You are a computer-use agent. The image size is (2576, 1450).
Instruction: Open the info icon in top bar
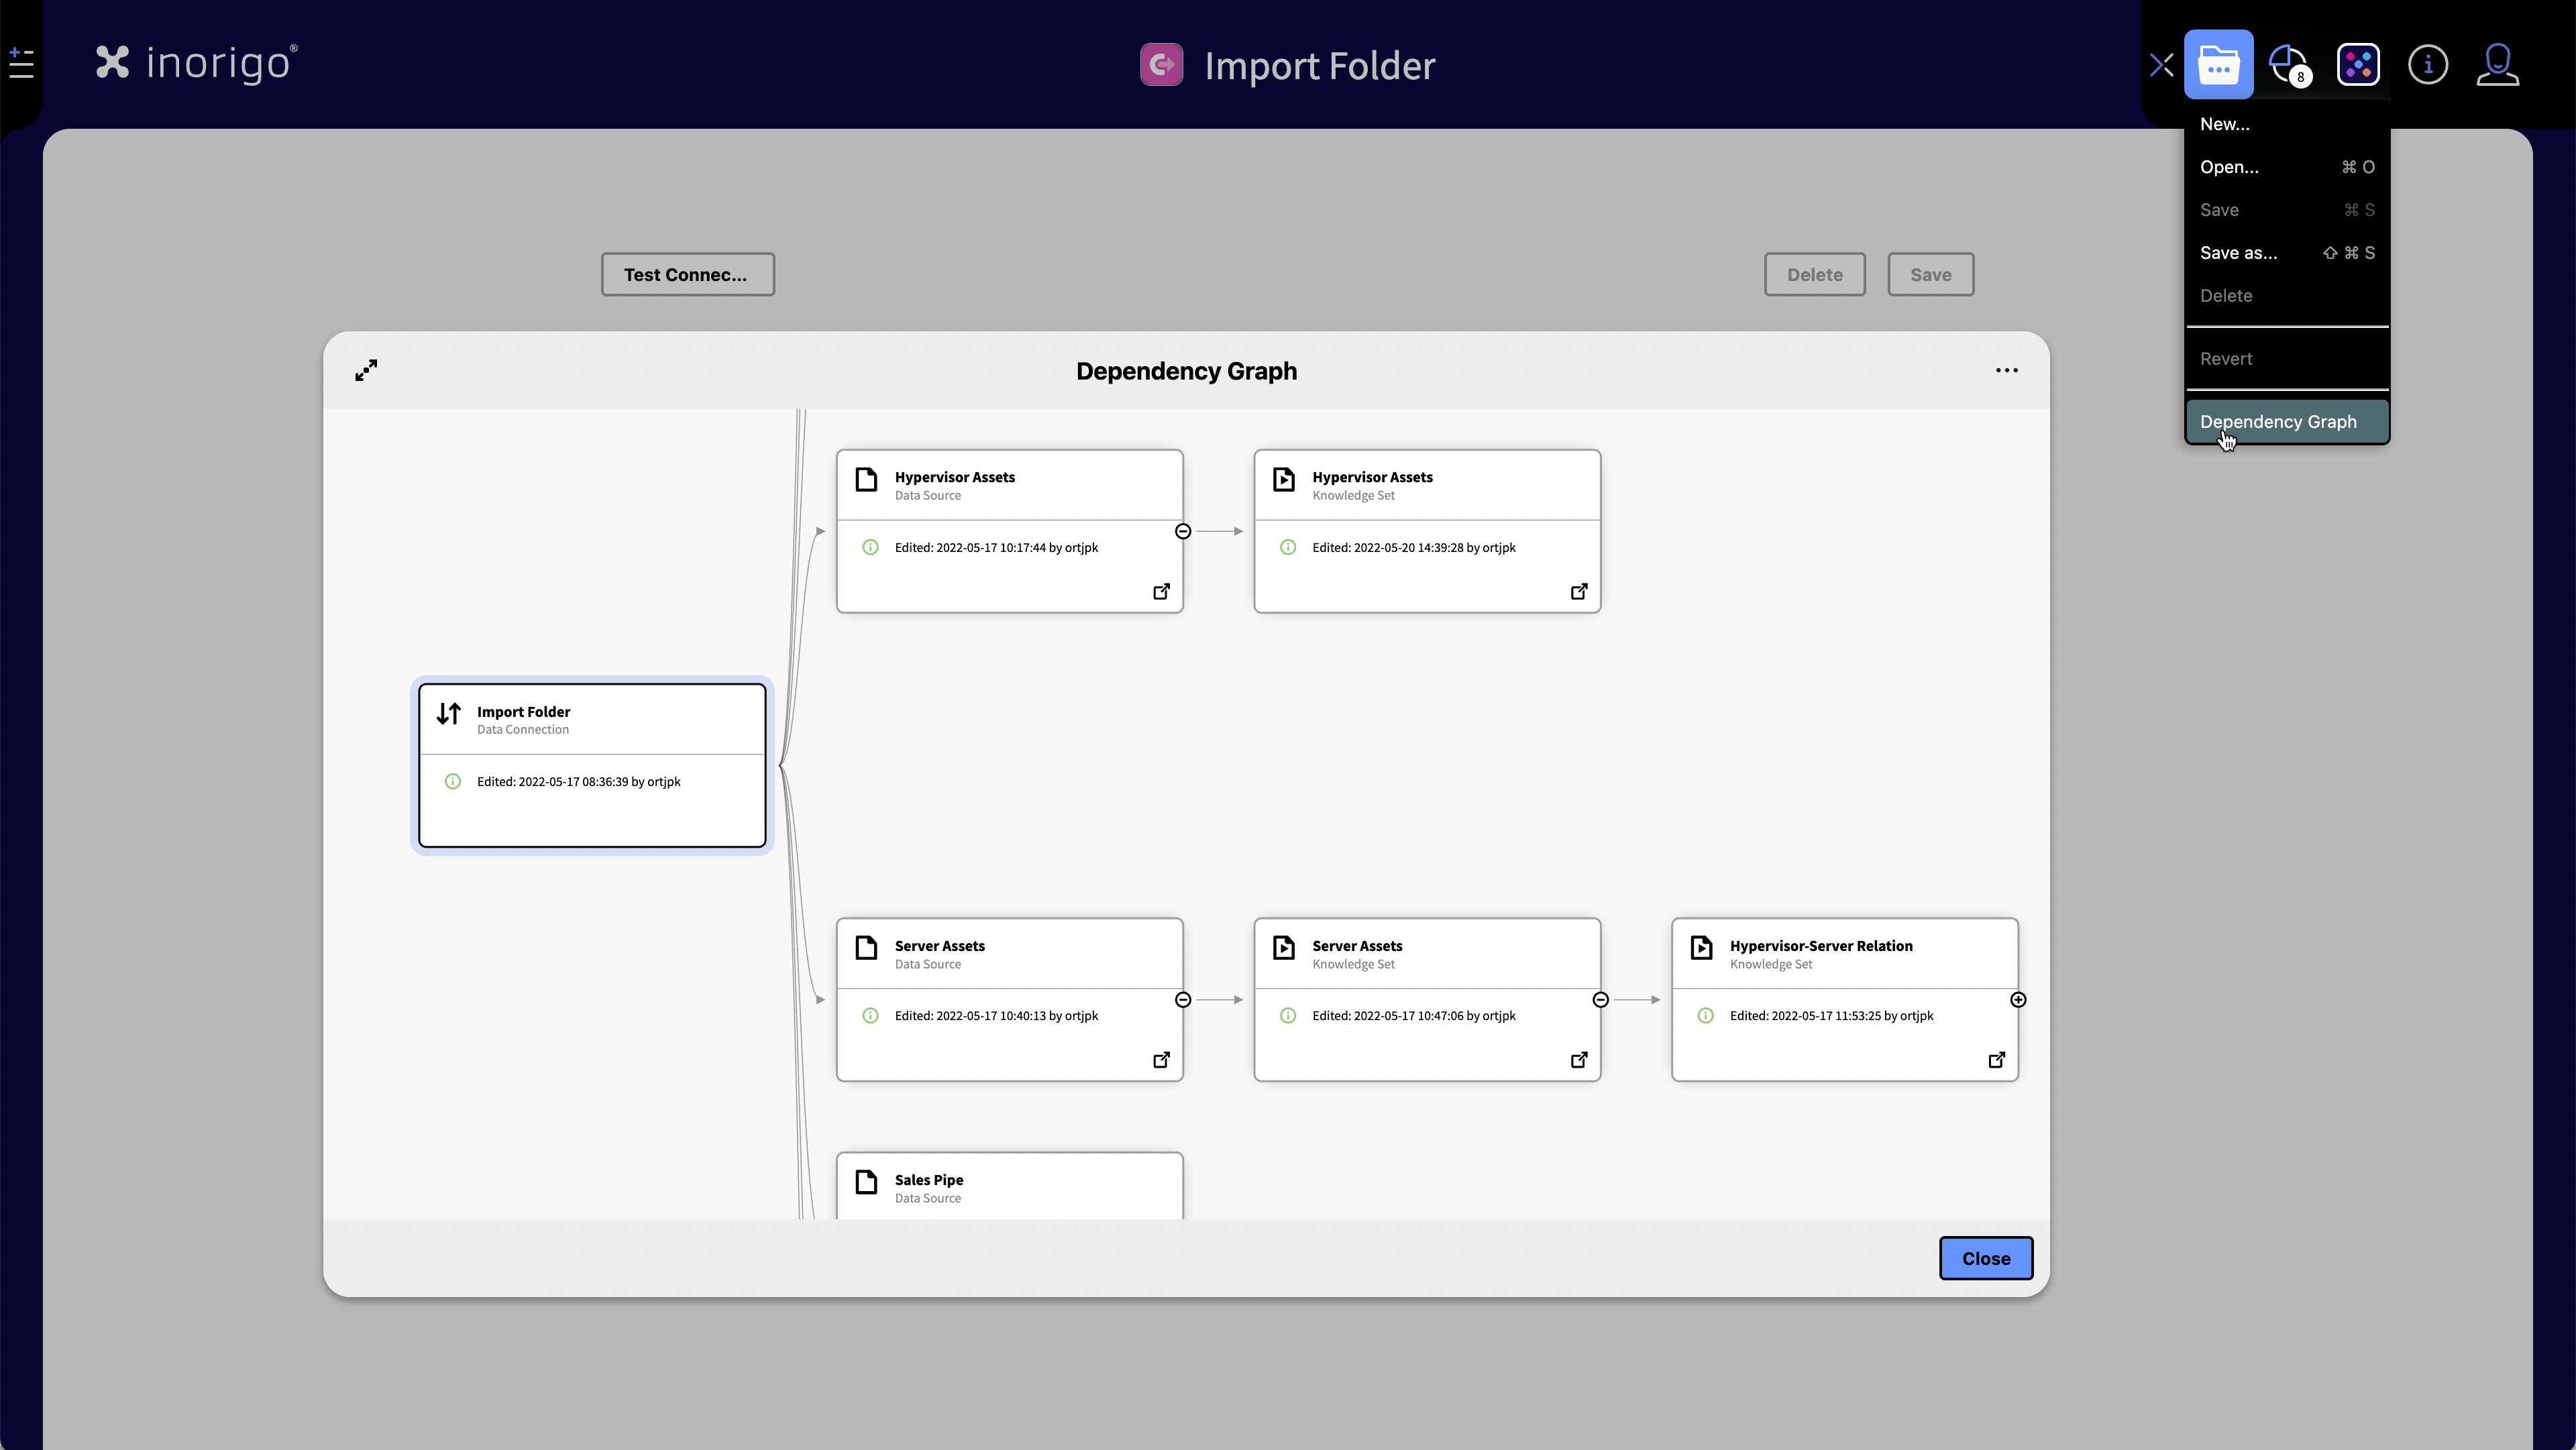2427,65
